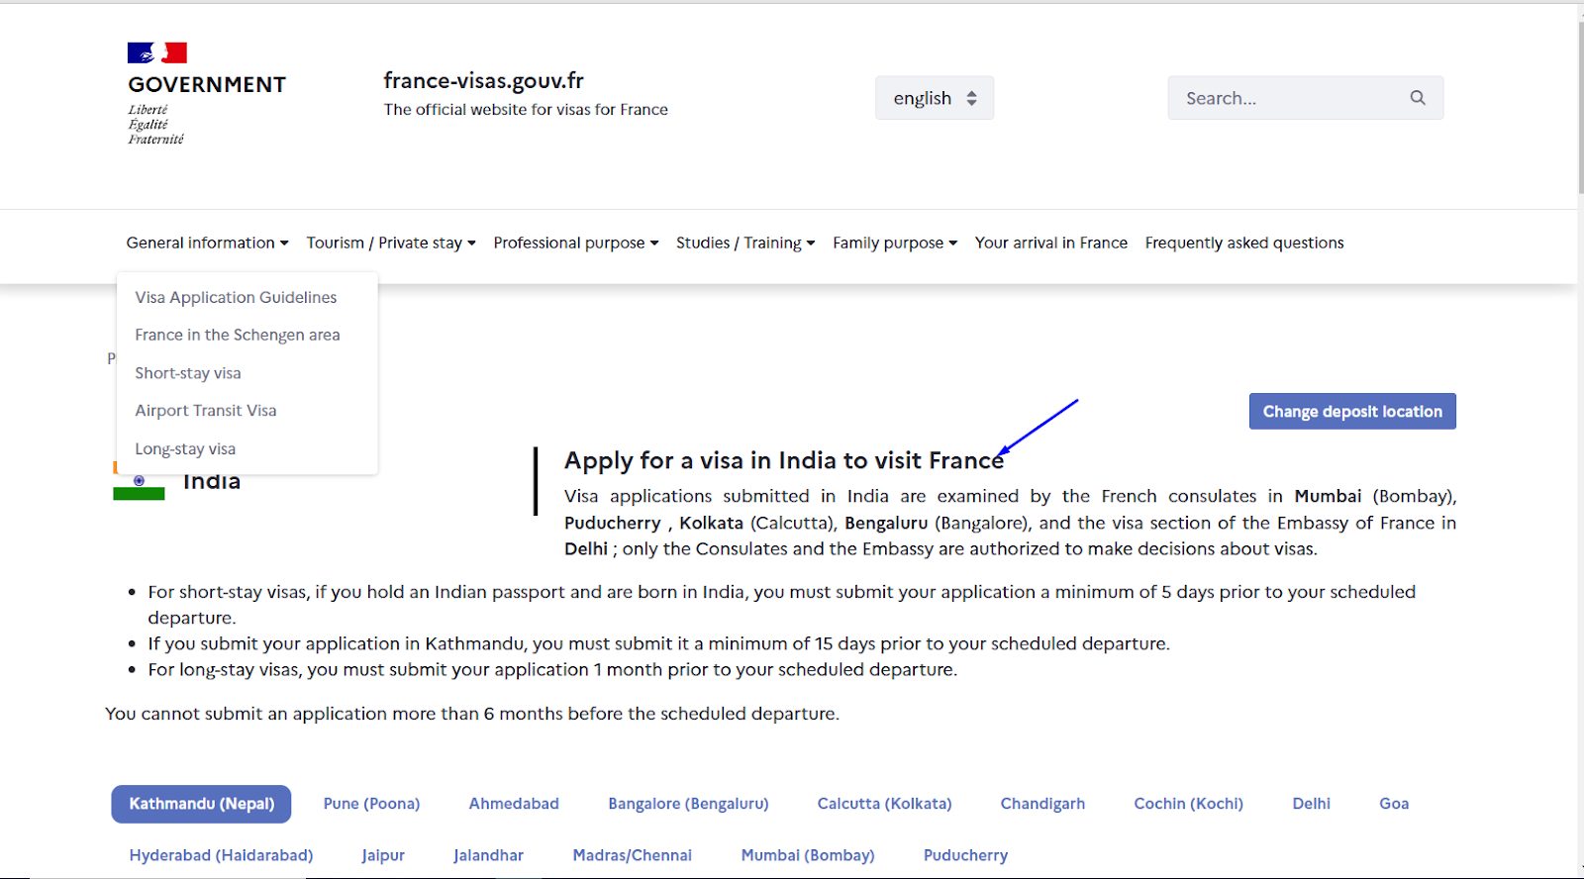Select the Bangalore (Bengaluru) location
Image resolution: width=1584 pixels, height=879 pixels.
[688, 804]
